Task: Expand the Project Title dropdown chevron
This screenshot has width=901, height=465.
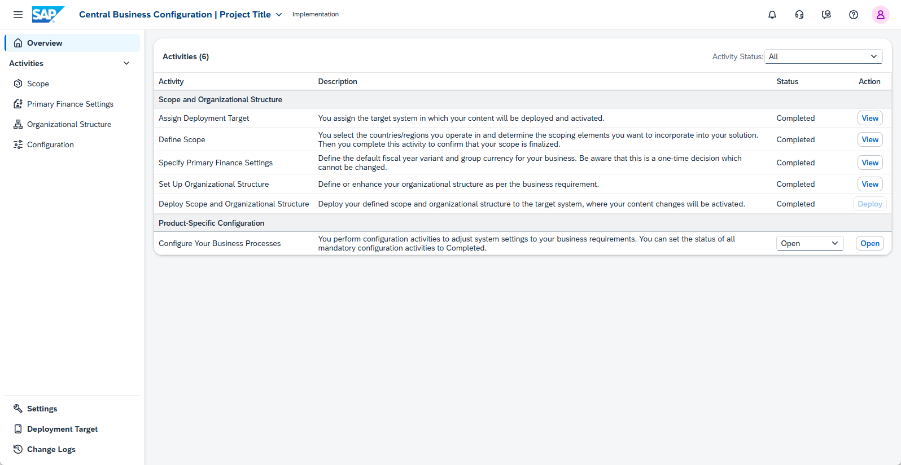Action: (x=279, y=15)
